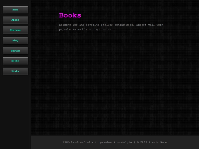The height and width of the screenshot is (149, 199).
Task: Open the Links nav button
Action: pos(15,71)
